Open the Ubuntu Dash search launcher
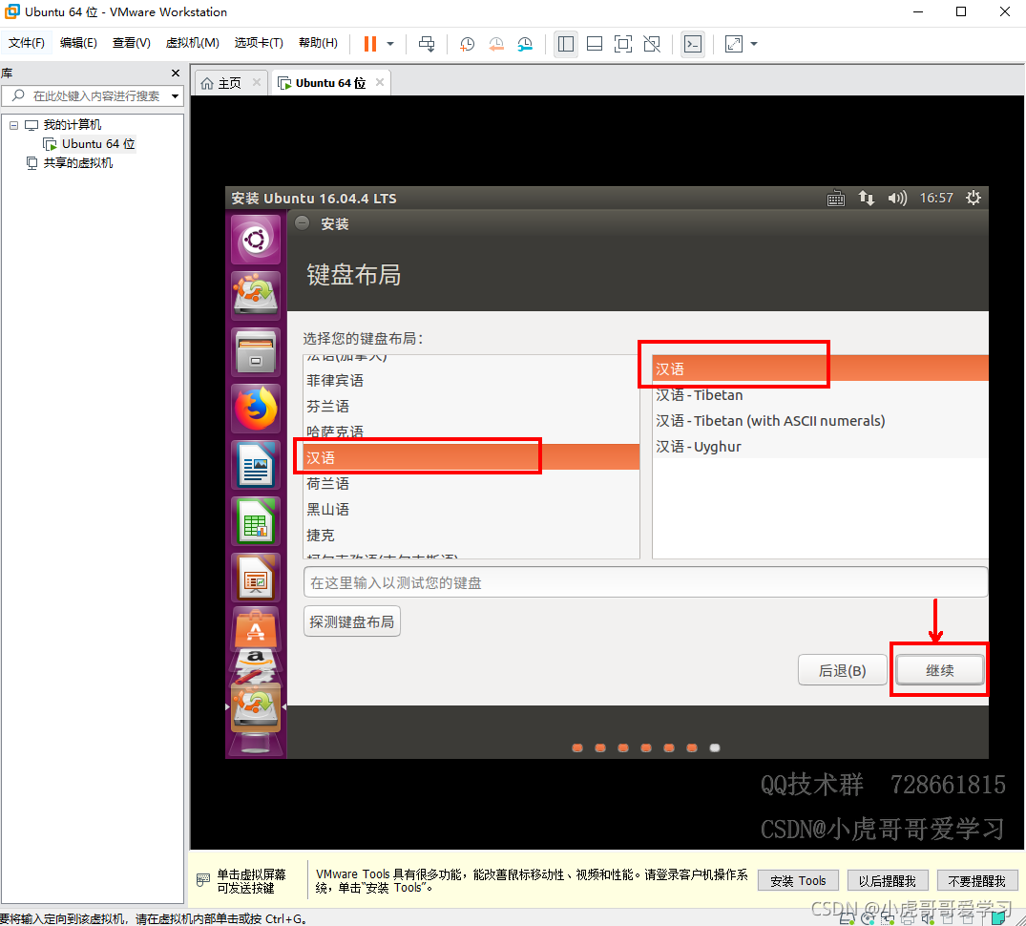The image size is (1026, 926). pyautogui.click(x=256, y=240)
